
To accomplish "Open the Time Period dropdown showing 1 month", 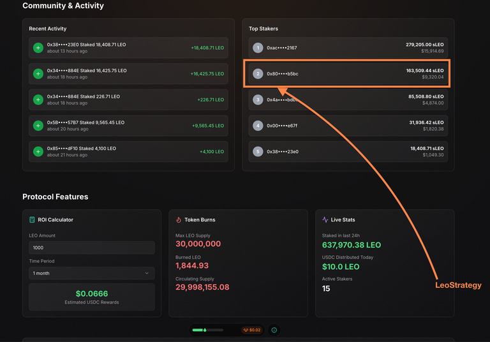I will pyautogui.click(x=92, y=273).
